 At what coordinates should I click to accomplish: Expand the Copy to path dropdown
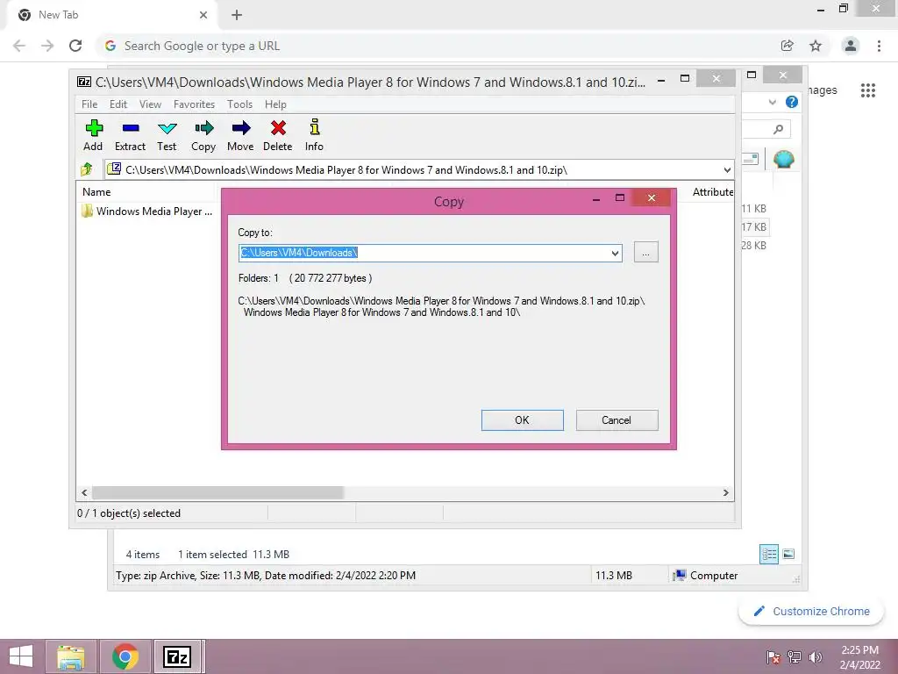click(x=615, y=254)
